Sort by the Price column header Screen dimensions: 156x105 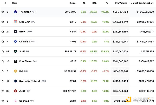click(x=73, y=3)
